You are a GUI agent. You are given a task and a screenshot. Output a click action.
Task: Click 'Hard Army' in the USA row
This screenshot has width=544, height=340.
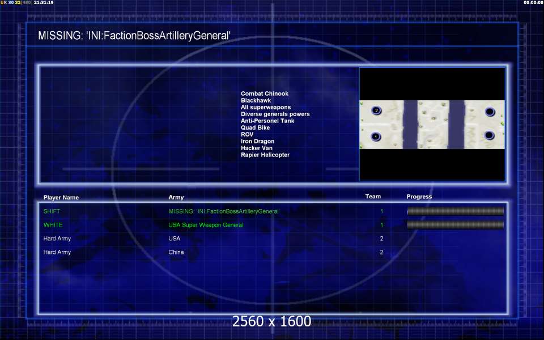coord(57,239)
